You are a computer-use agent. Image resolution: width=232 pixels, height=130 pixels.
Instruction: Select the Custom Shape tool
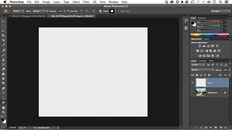(x=3, y=103)
